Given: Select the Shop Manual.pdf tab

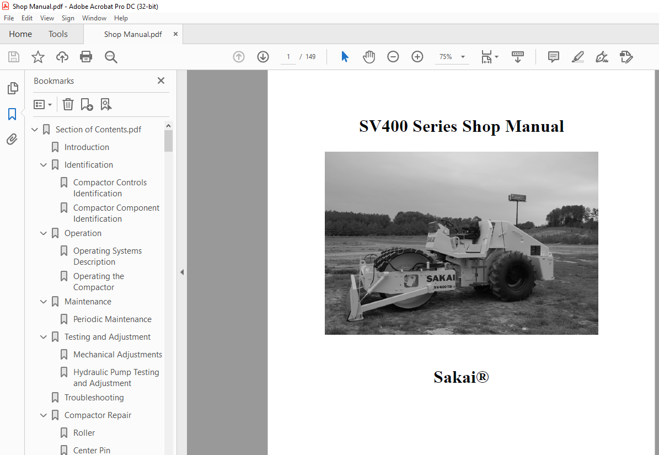Looking at the screenshot, I should pyautogui.click(x=133, y=34).
